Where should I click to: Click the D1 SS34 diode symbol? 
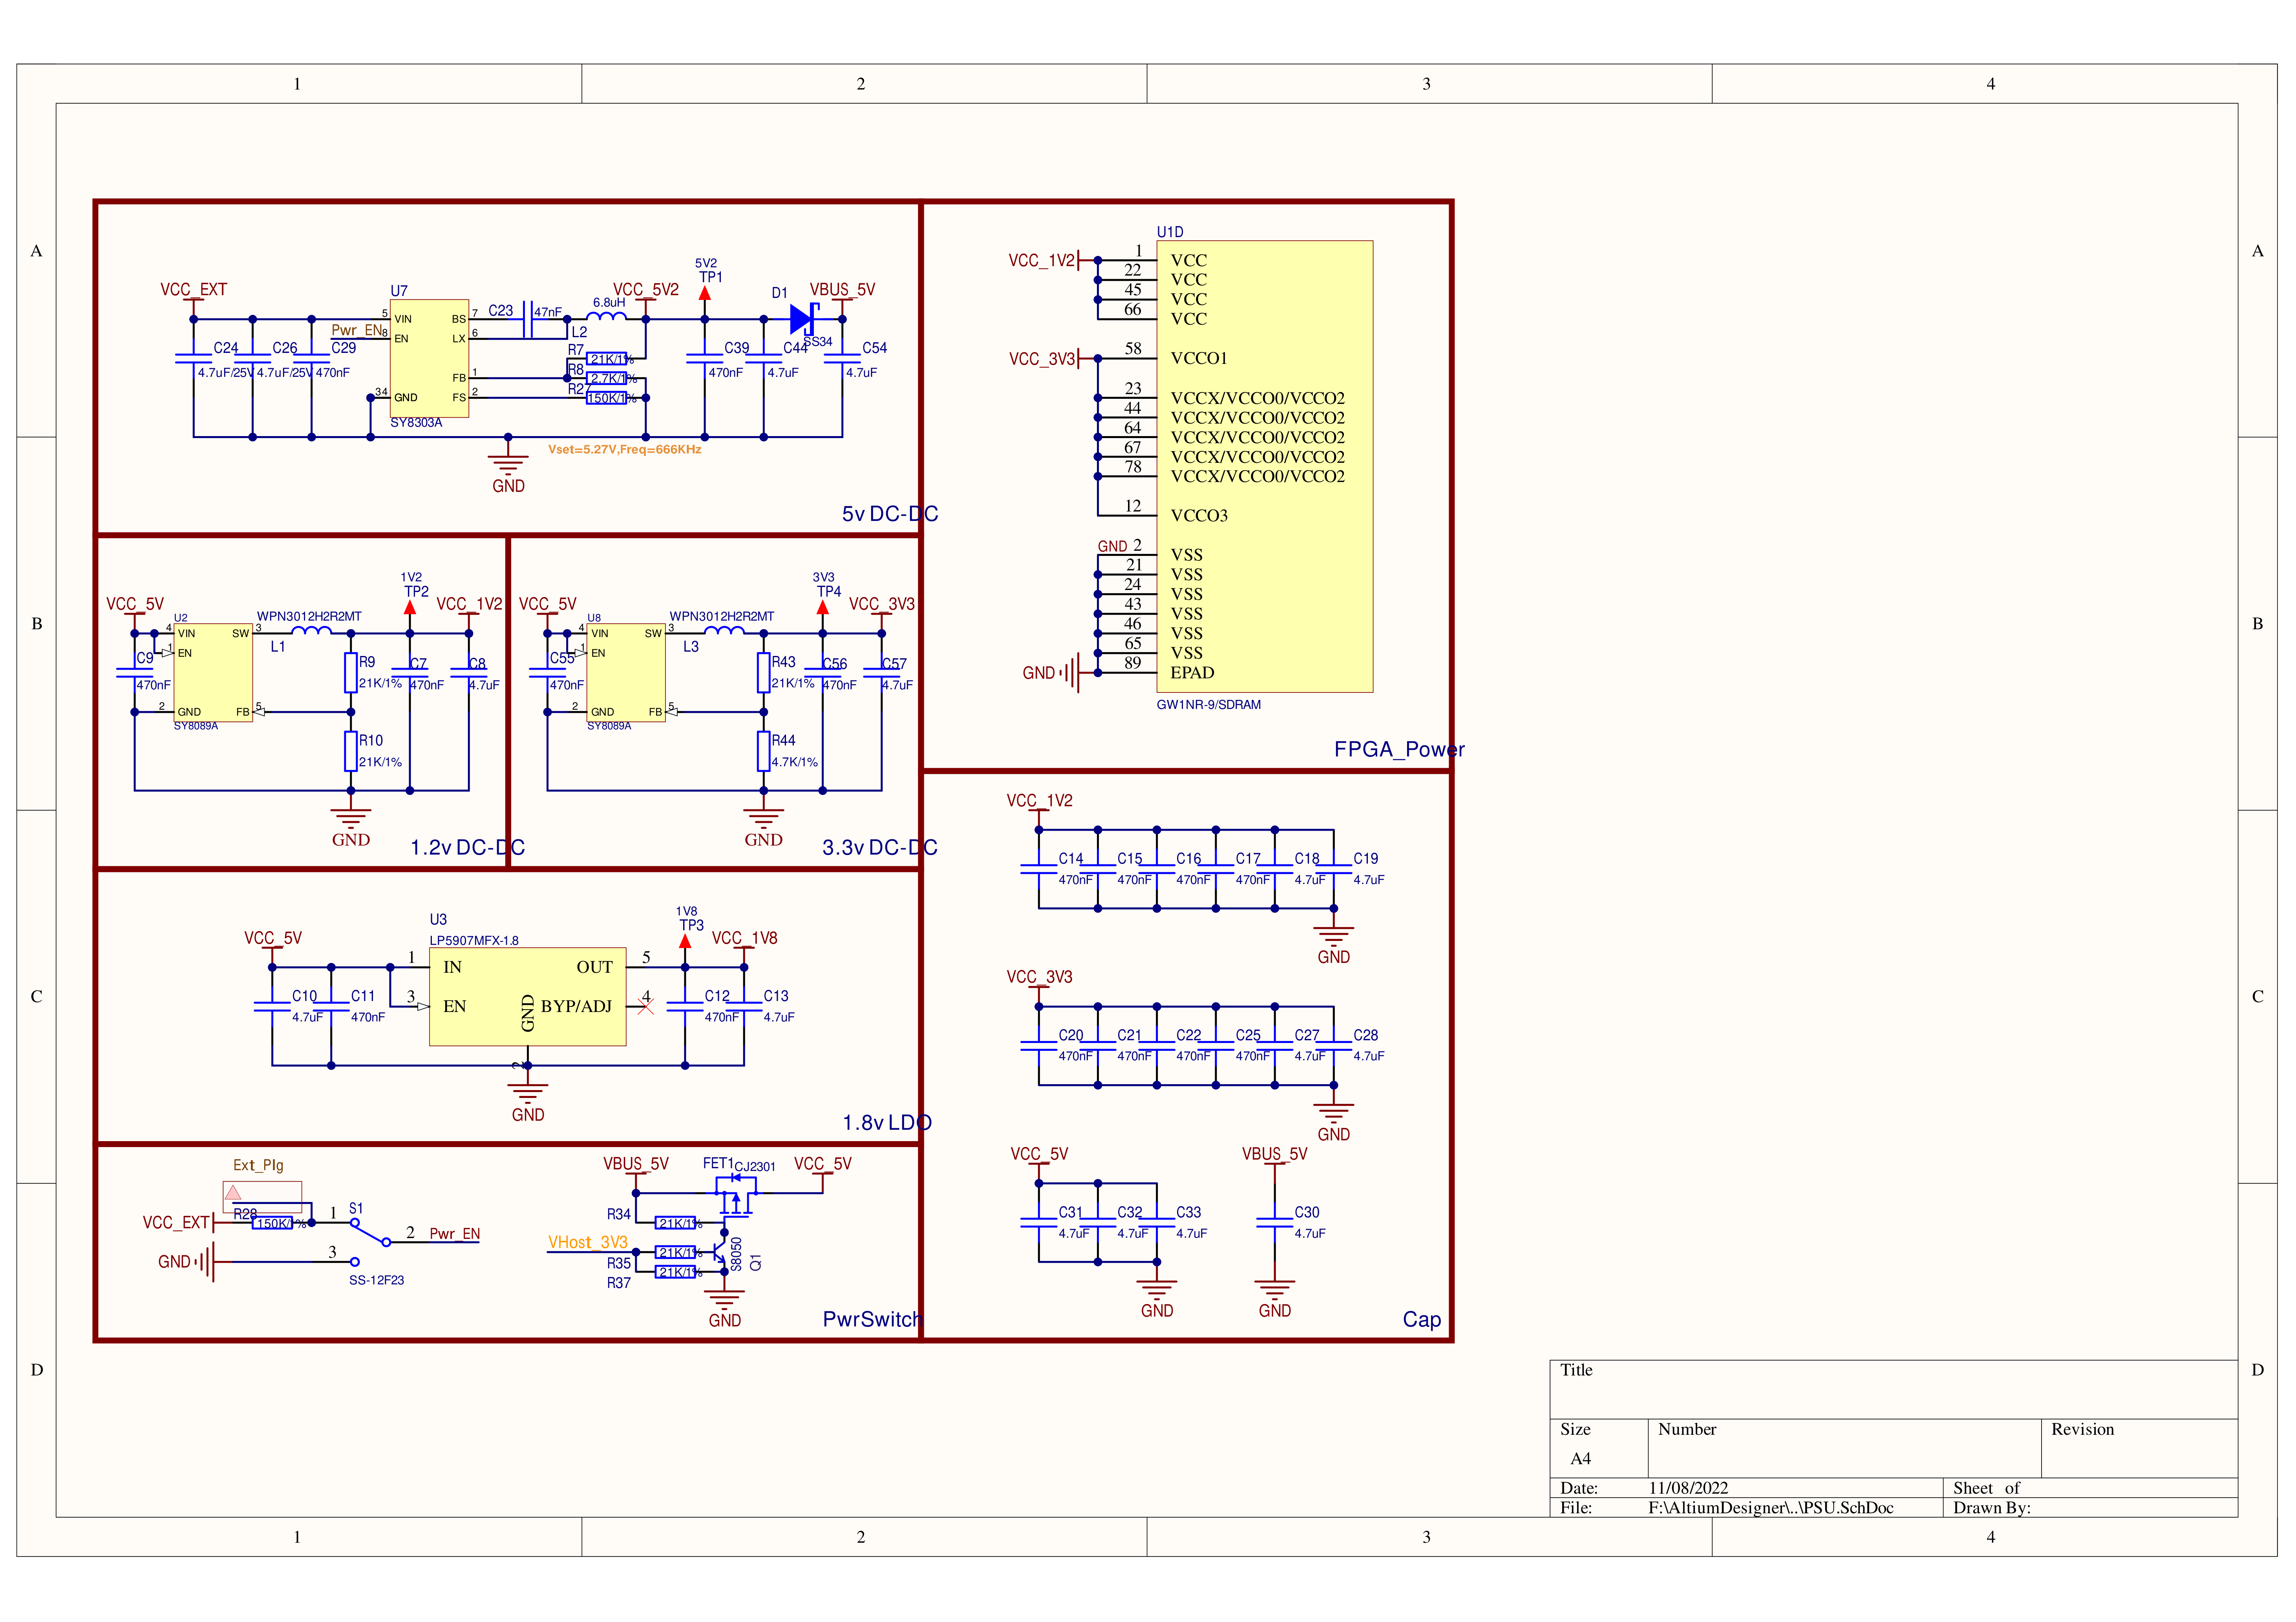pos(803,319)
